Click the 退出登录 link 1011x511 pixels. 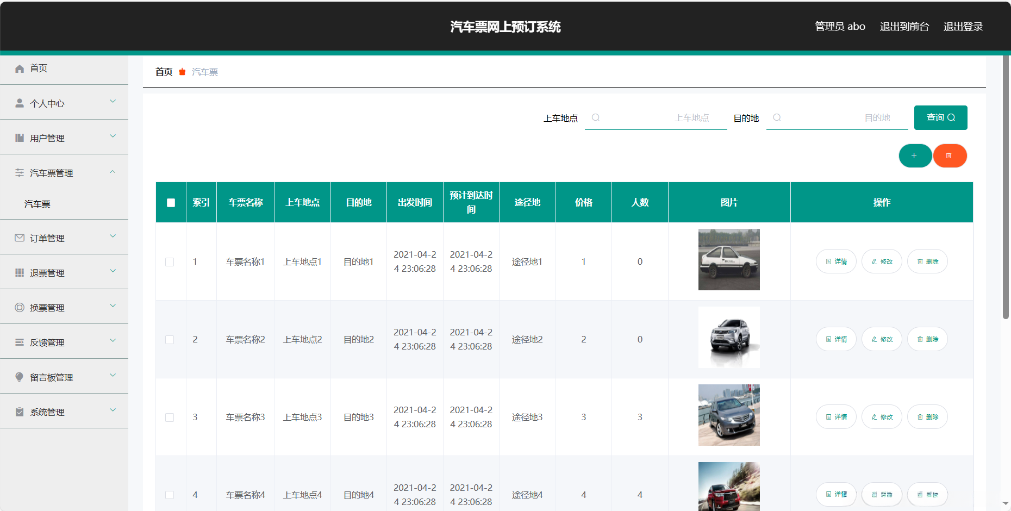pos(963,27)
